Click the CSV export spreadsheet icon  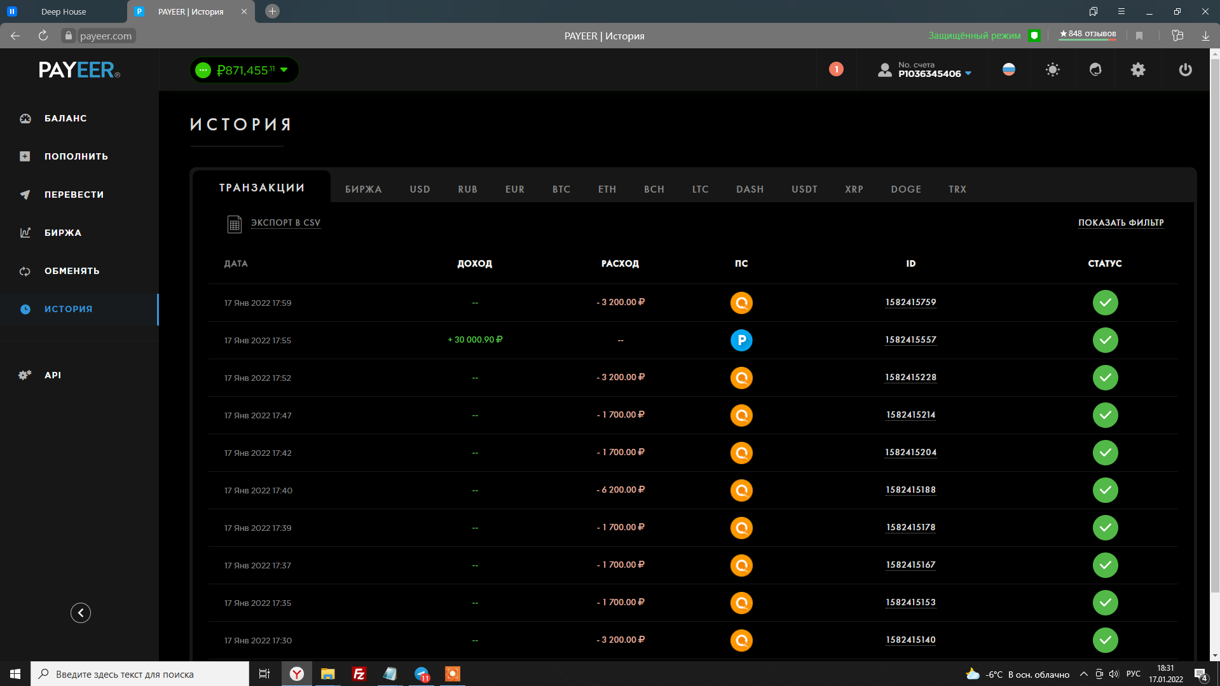tap(234, 224)
